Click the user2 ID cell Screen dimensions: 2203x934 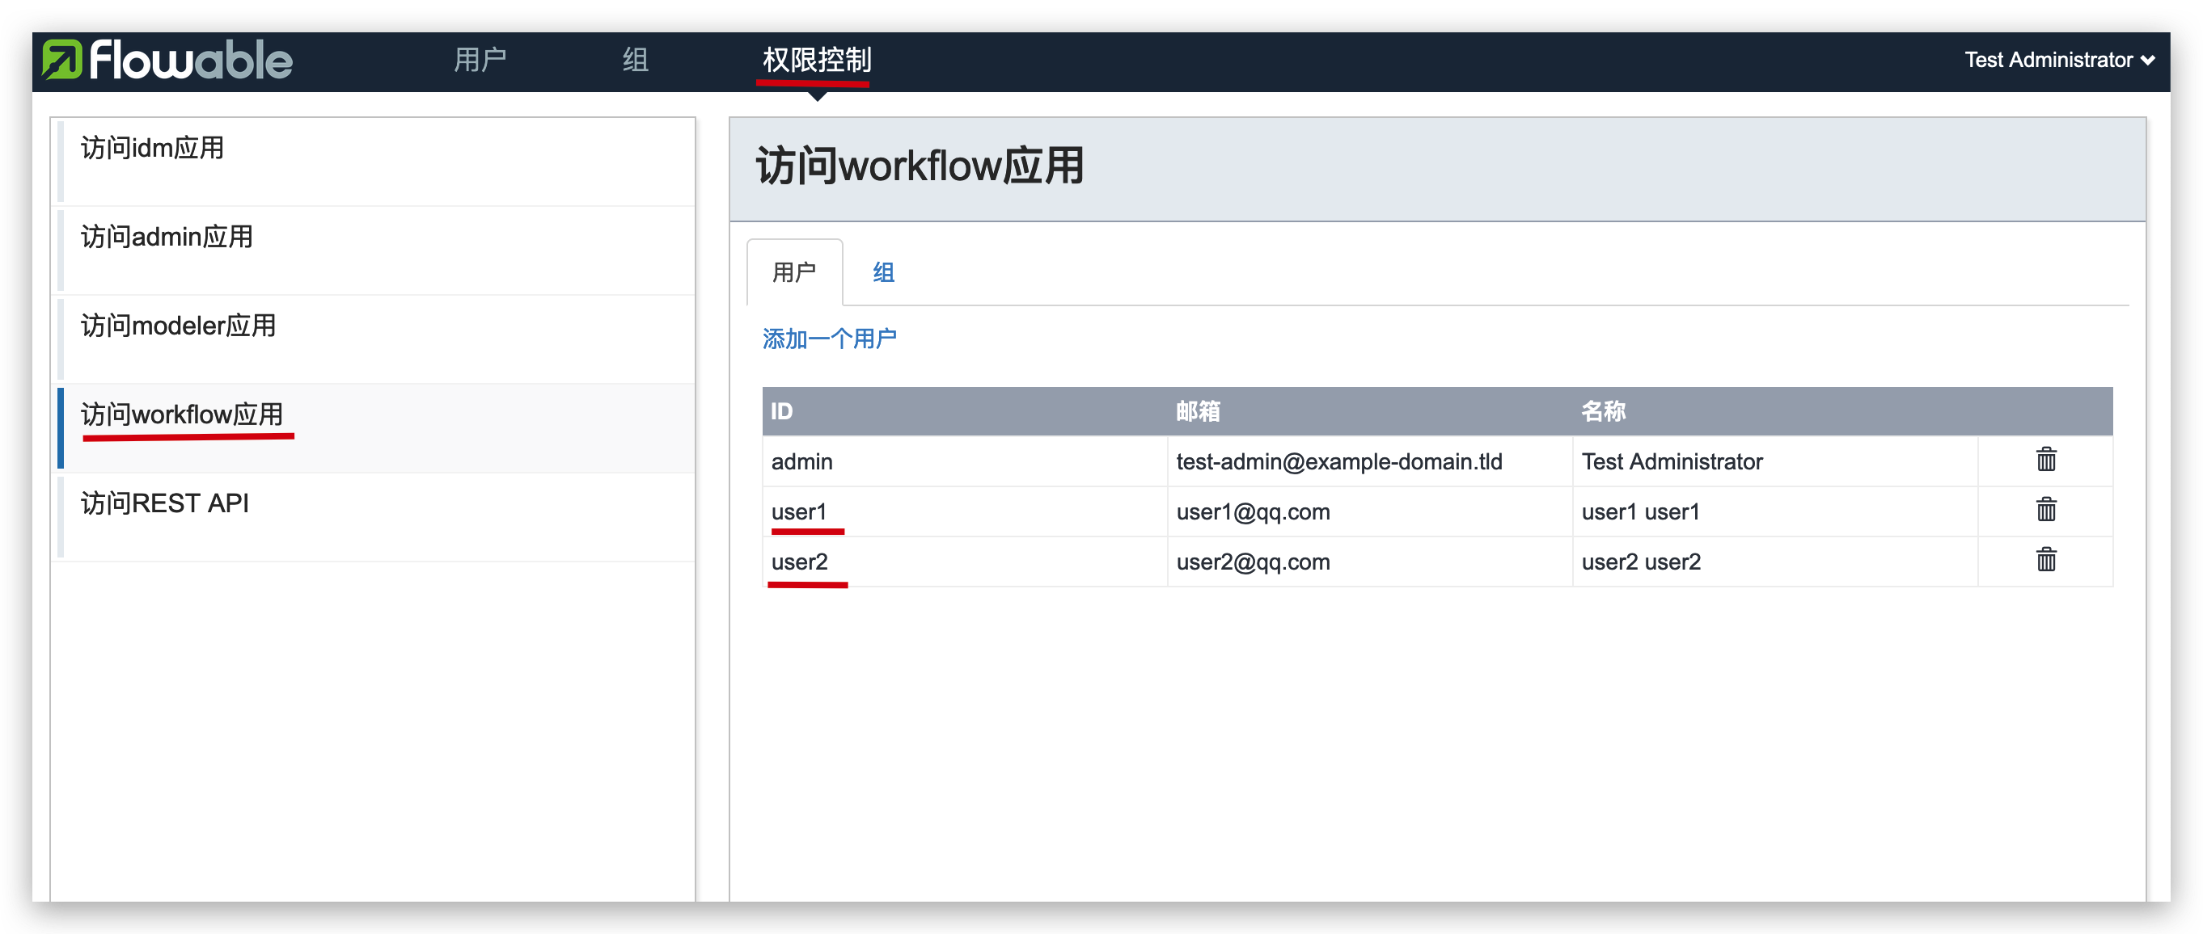click(799, 562)
